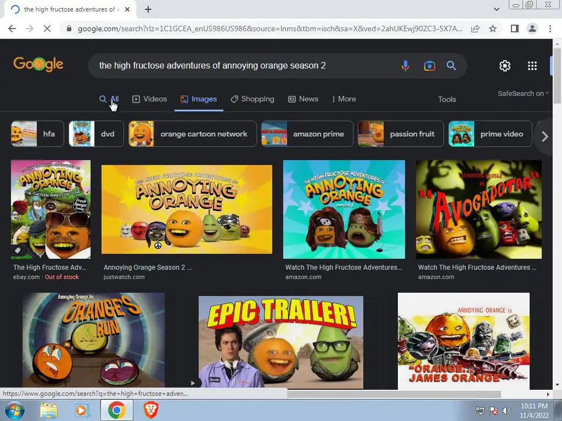Open Windows Media Player from taskbar
Viewport: 562px width, 421px height.
point(82,410)
